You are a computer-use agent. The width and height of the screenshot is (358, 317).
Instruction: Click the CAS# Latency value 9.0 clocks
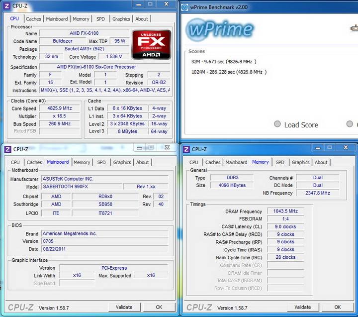pyautogui.click(x=285, y=226)
